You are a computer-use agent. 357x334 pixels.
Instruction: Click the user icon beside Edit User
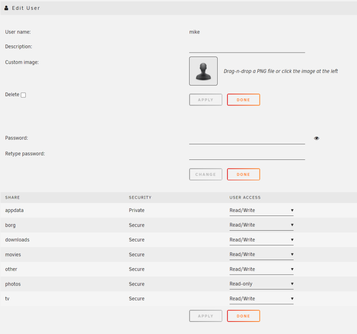(6, 8)
